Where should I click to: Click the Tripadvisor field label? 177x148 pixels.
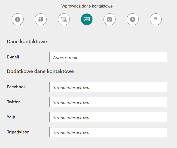(18, 132)
